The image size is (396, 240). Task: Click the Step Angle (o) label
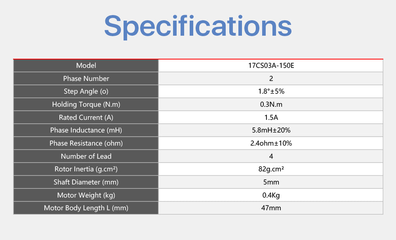pyautogui.click(x=86, y=91)
